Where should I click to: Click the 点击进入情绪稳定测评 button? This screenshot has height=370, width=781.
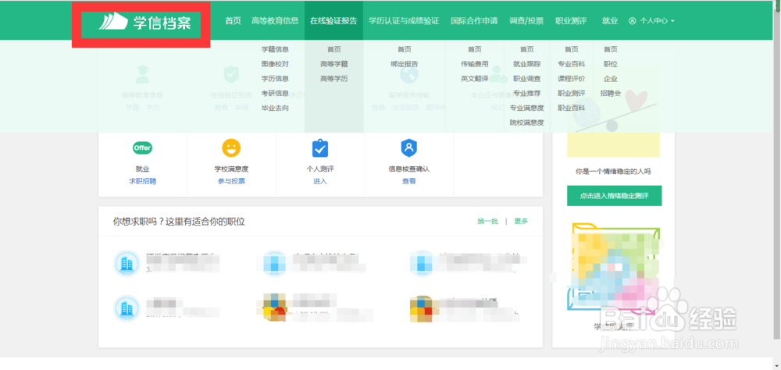pyautogui.click(x=614, y=196)
